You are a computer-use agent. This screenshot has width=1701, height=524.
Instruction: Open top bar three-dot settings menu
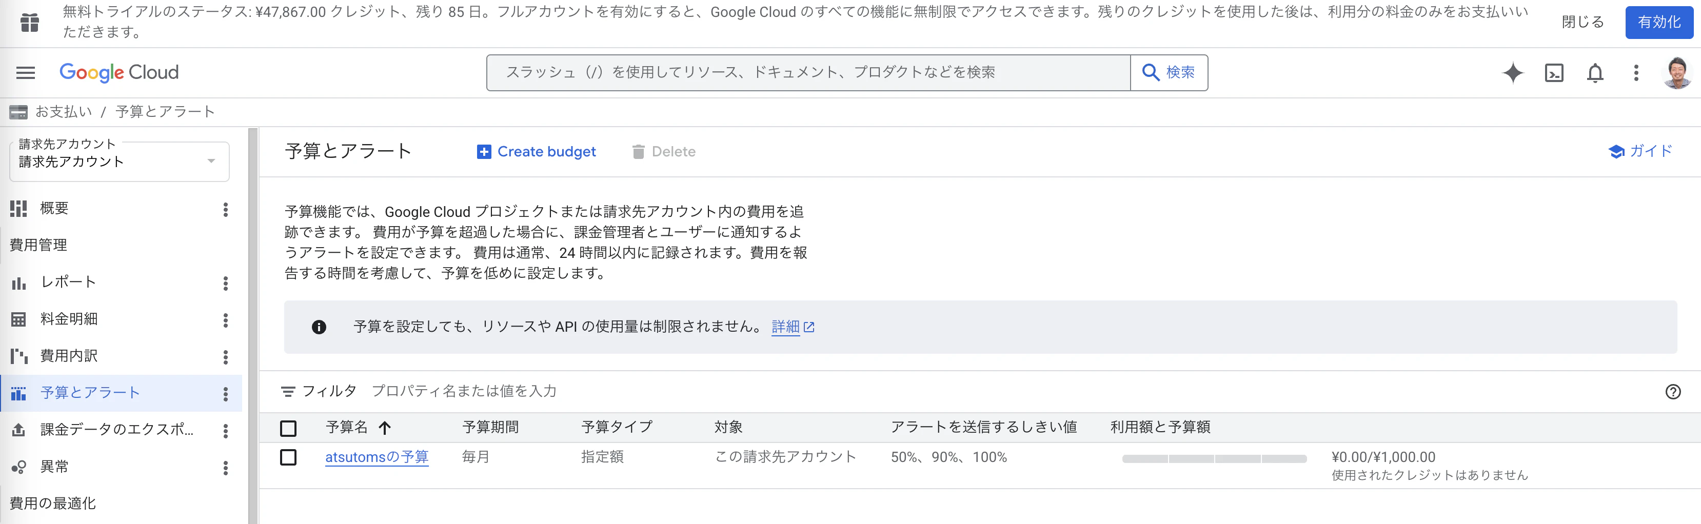[x=1636, y=73]
